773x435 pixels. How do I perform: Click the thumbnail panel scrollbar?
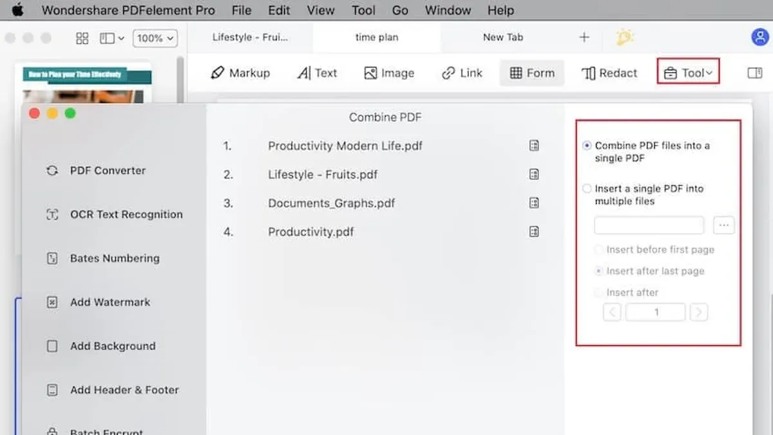[x=180, y=81]
